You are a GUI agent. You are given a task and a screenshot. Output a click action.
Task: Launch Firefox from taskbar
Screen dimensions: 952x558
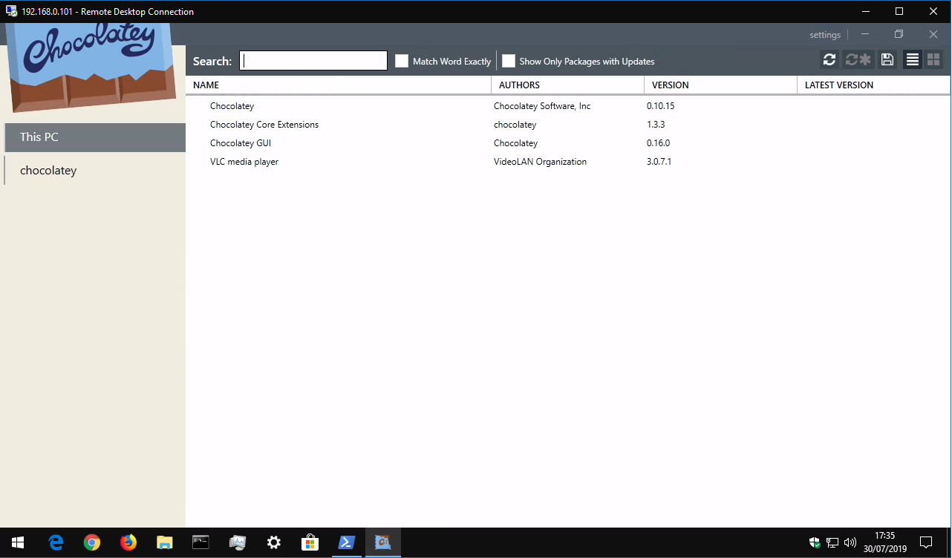[128, 542]
